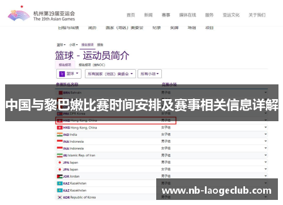This screenshot has width=283, height=205.
Task: Expand the JPN Japan 女子组 row chevron
Action: pyautogui.click(x=265, y=169)
